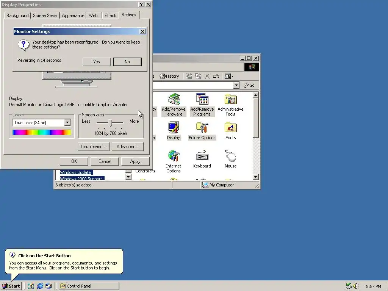Click Yes to keep display settings

point(97,62)
